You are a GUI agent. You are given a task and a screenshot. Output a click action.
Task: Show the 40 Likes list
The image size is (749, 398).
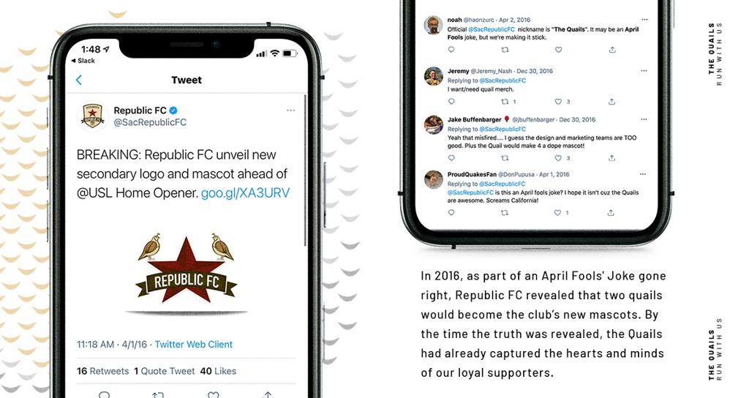[218, 371]
